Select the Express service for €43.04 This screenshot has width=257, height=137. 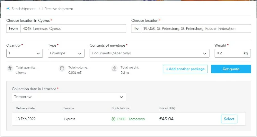[229, 119]
